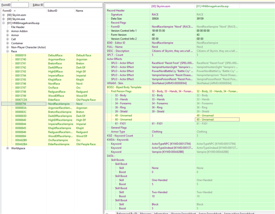Image resolution: width=275 pixels, height=214 pixels.
Task: Select OrcRaceVampire record 000A82B9
Action: 52,140
